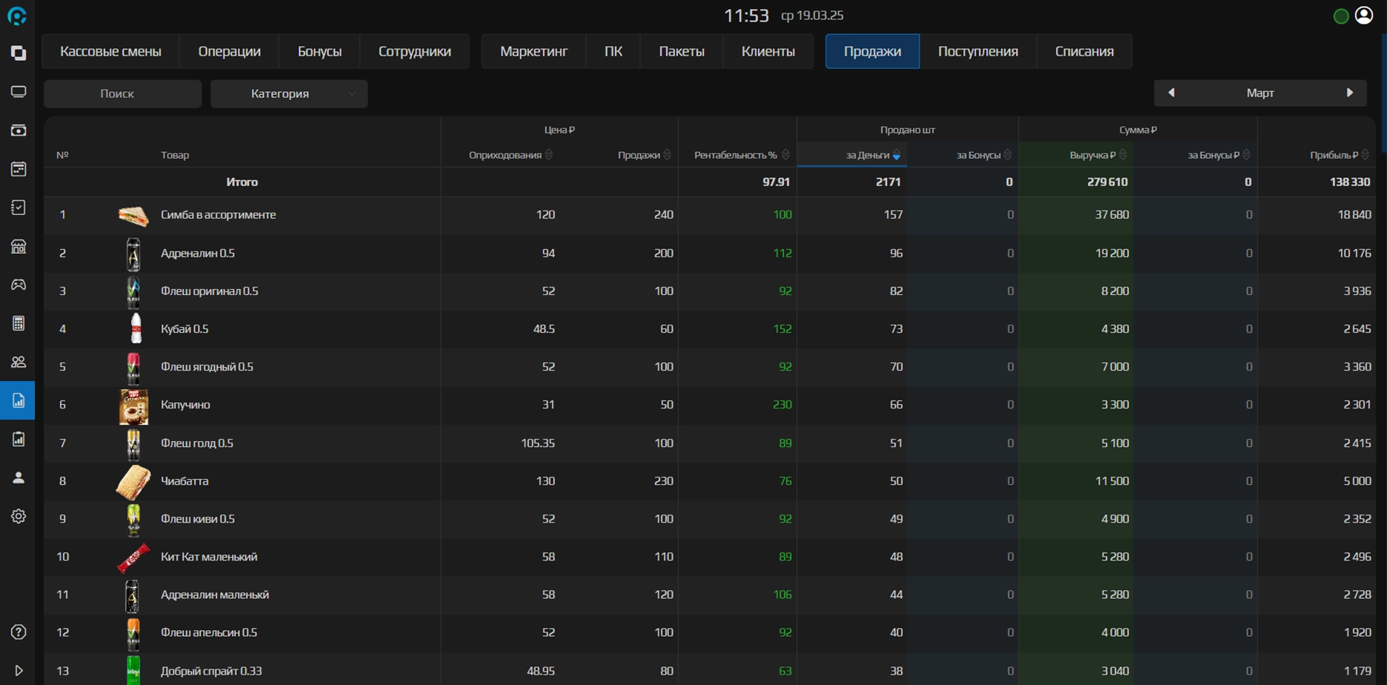This screenshot has height=685, width=1387.
Task: Open the store shop sidebar icon
Action: pyautogui.click(x=19, y=246)
